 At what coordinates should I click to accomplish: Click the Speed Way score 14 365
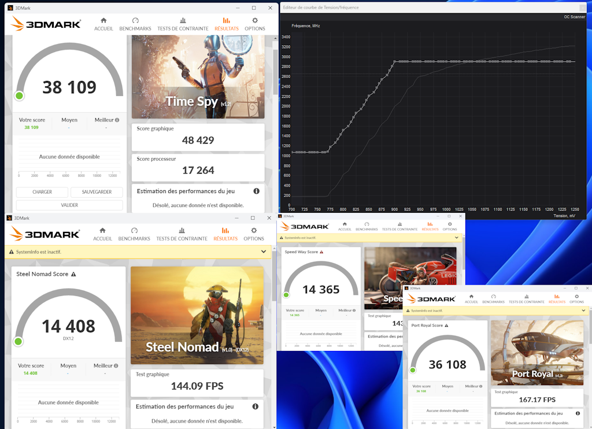click(x=321, y=290)
